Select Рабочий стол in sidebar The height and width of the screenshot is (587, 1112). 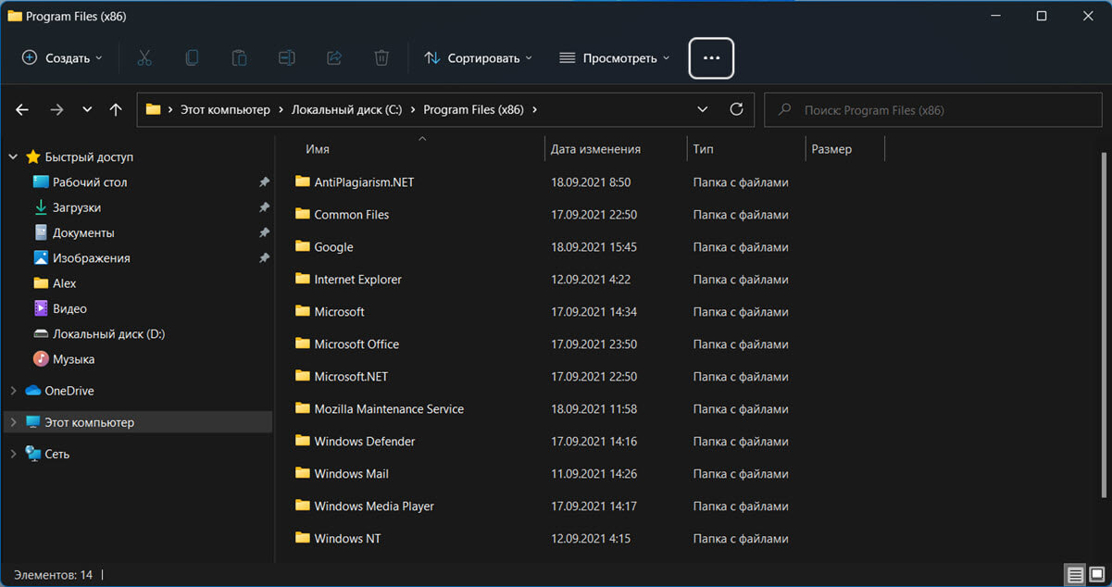click(90, 182)
